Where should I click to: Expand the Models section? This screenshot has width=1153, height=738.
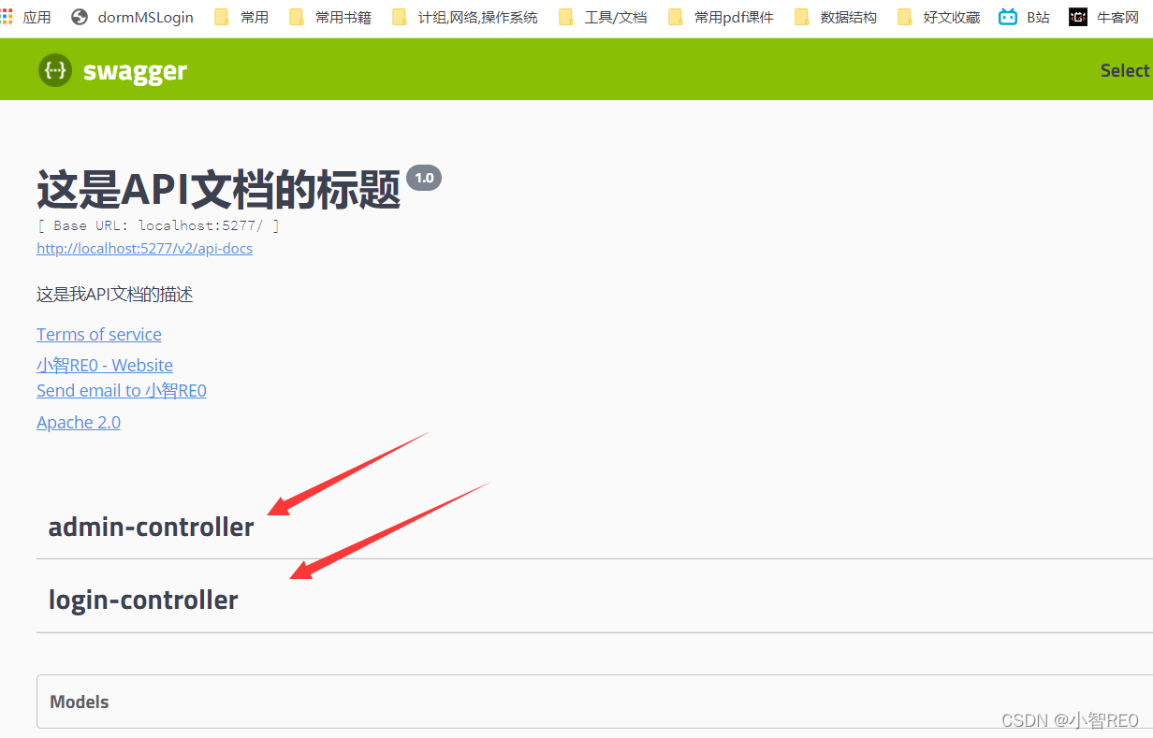click(x=594, y=702)
